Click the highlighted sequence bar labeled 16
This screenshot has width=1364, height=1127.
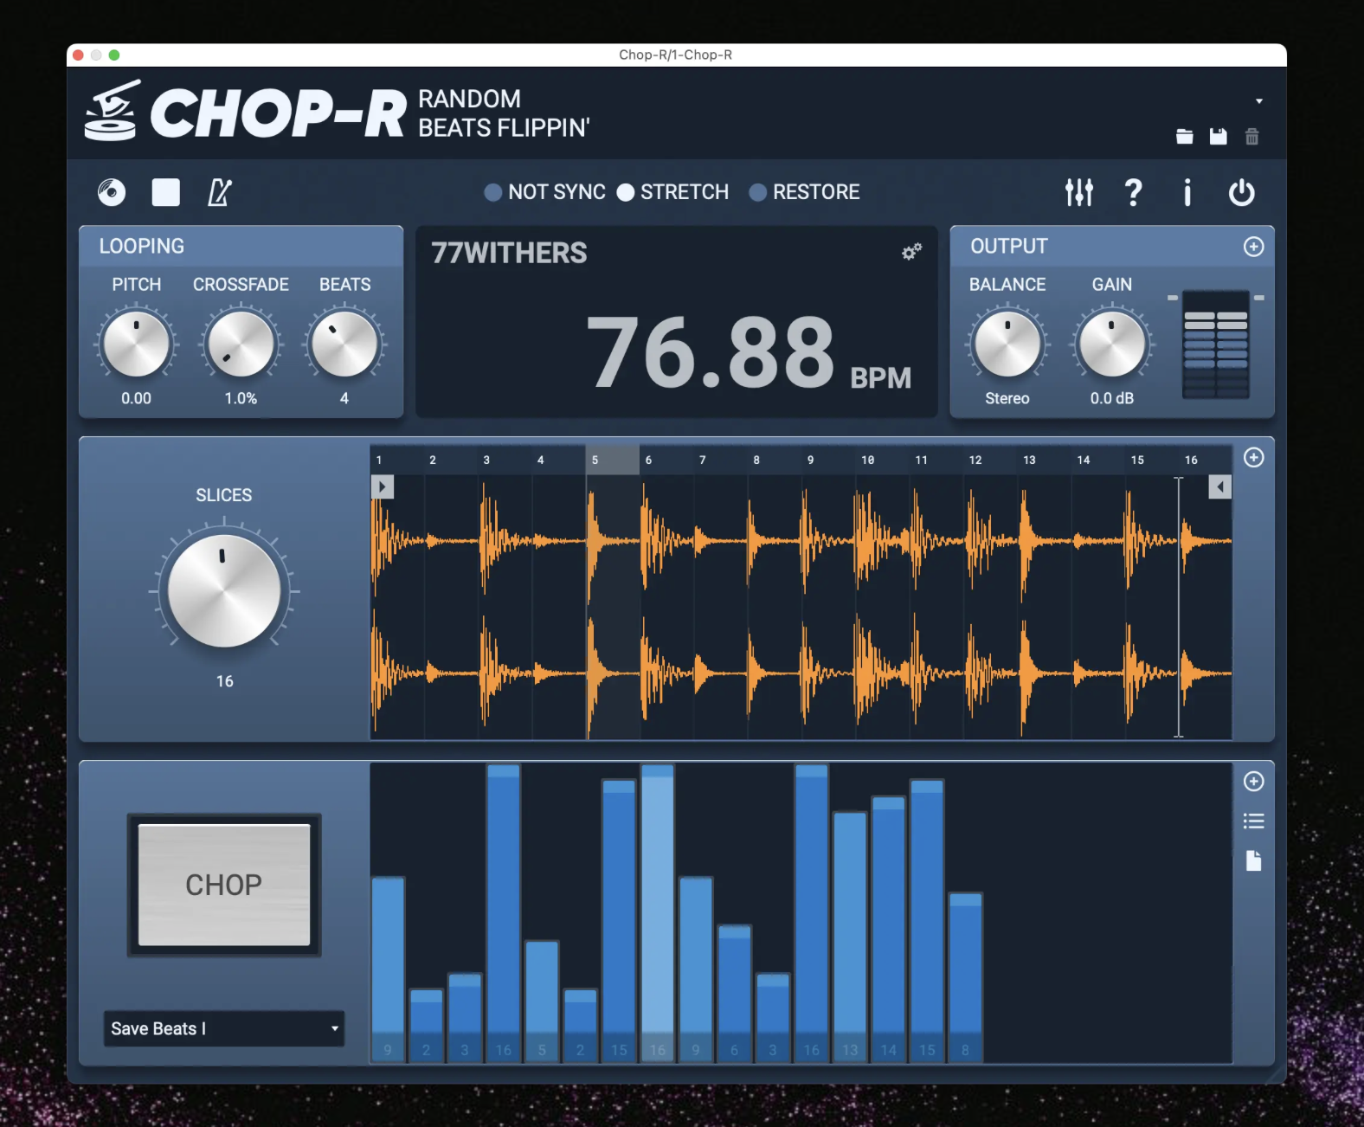[658, 912]
